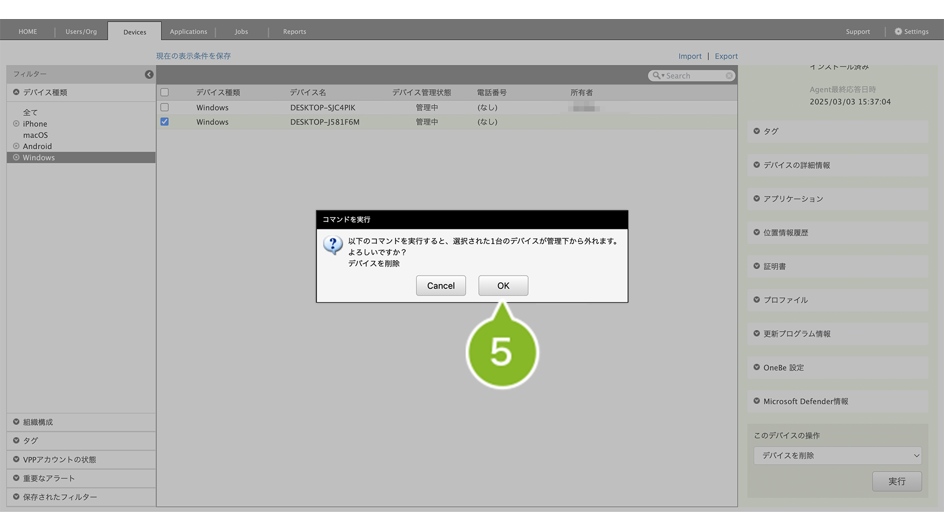944x531 pixels.
Task: Toggle the select-all header checkbox
Action: pos(165,92)
